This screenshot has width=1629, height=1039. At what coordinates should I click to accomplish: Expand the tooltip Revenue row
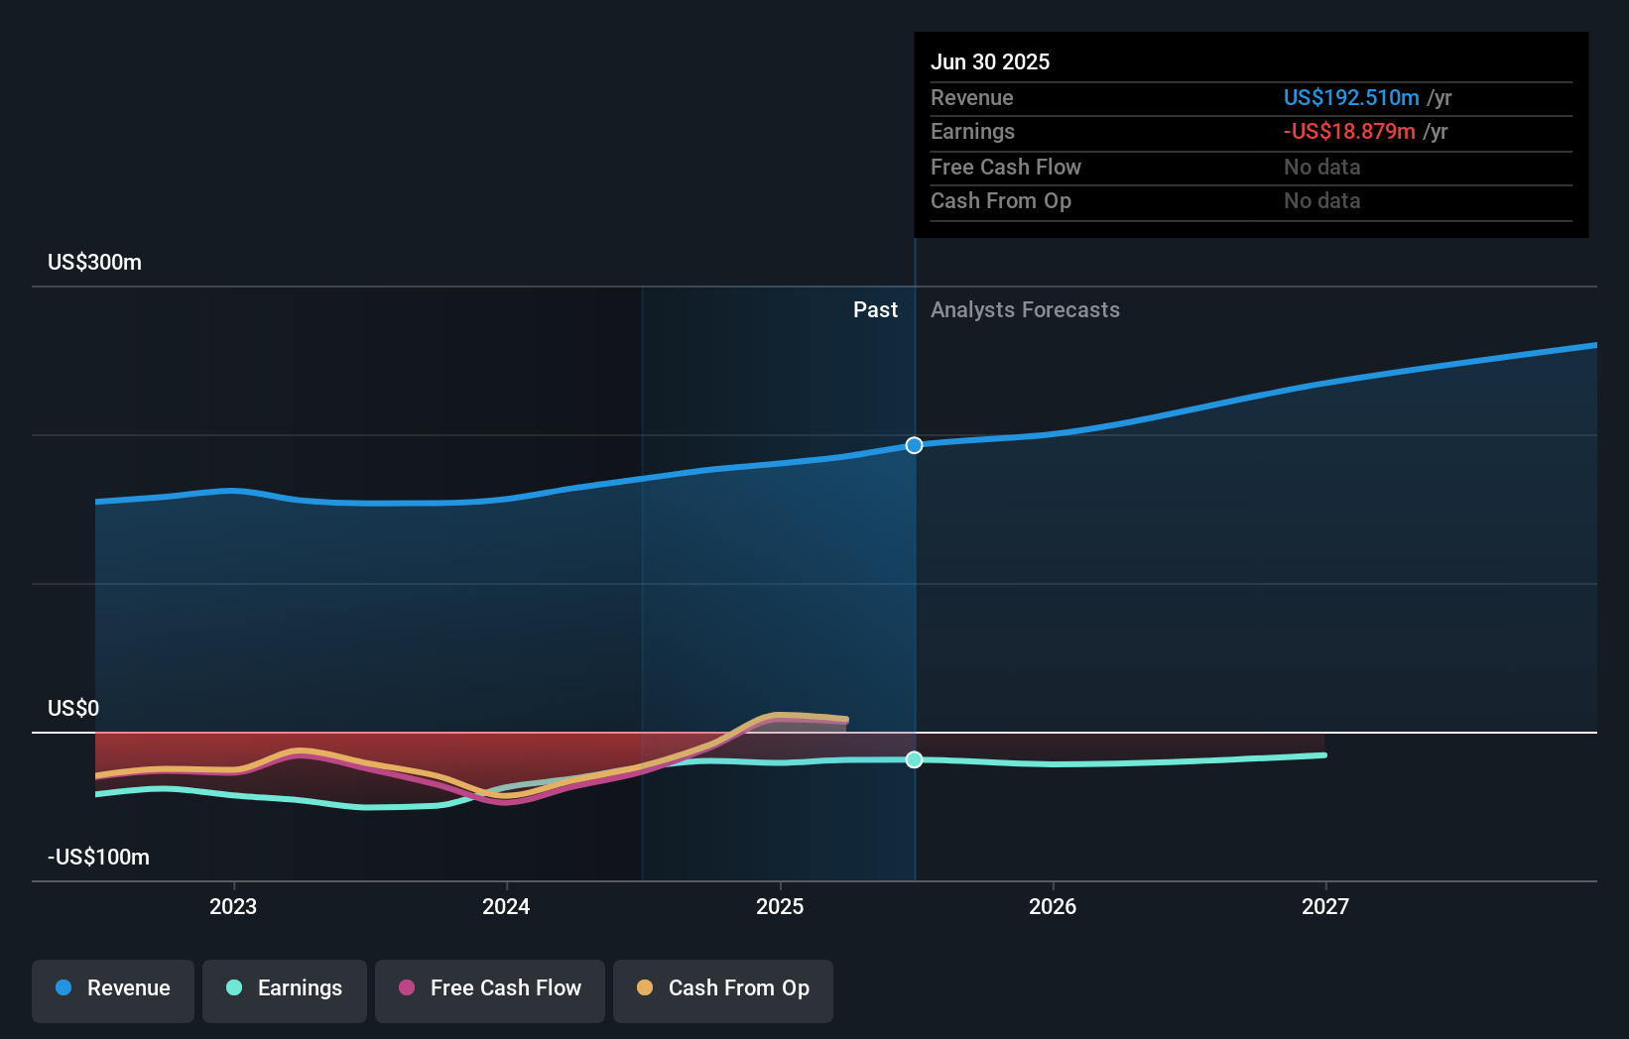[1252, 98]
